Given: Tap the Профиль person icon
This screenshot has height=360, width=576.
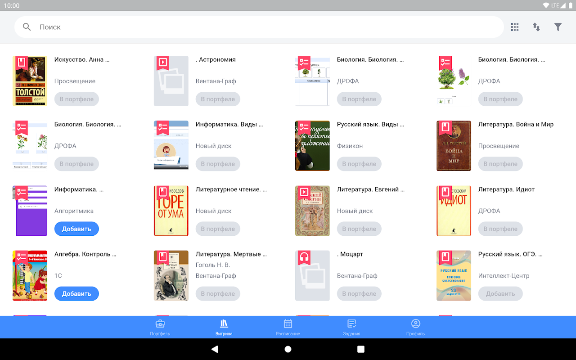Looking at the screenshot, I should click(x=416, y=324).
